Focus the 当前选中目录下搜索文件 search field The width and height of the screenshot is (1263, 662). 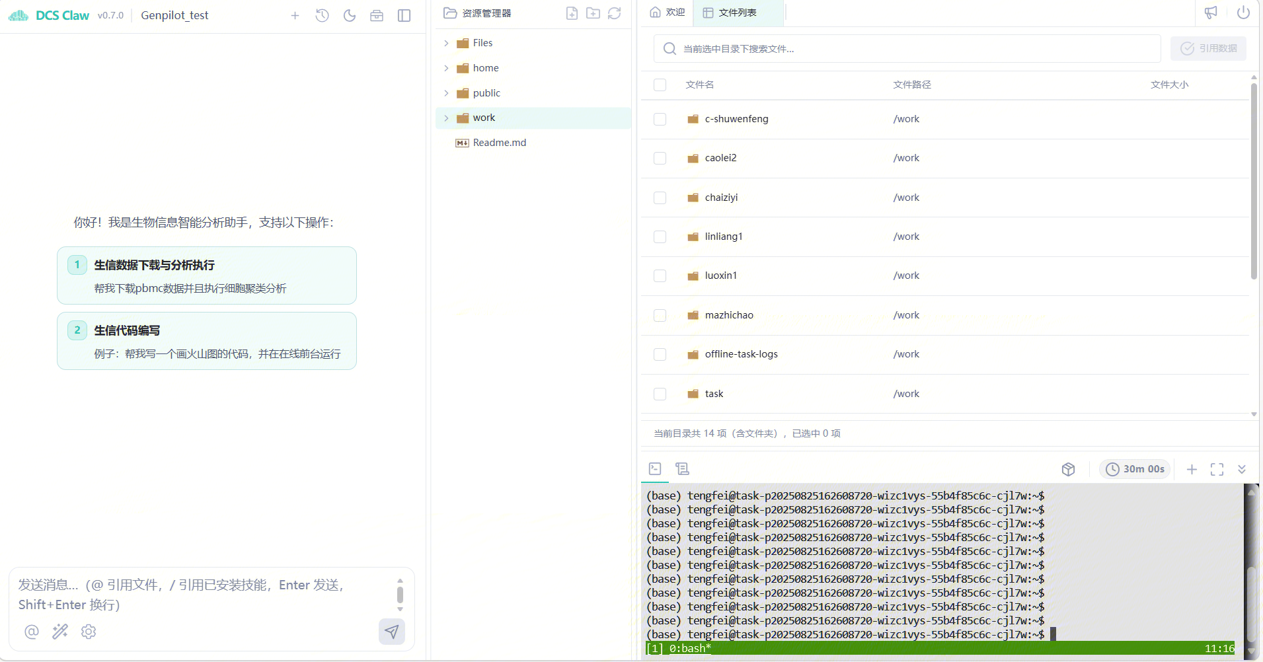click(907, 48)
